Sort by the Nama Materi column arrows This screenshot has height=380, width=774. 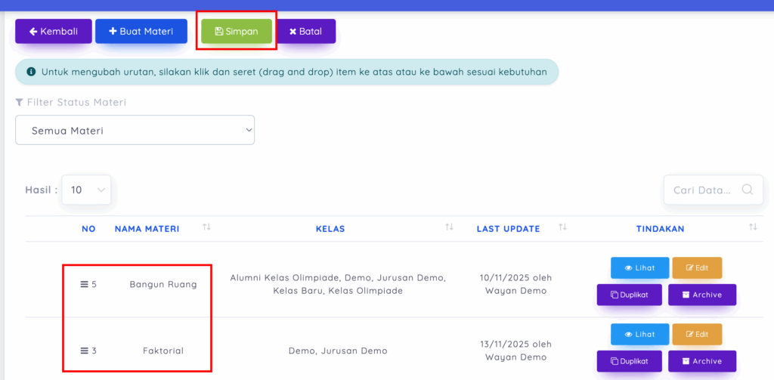(x=206, y=227)
